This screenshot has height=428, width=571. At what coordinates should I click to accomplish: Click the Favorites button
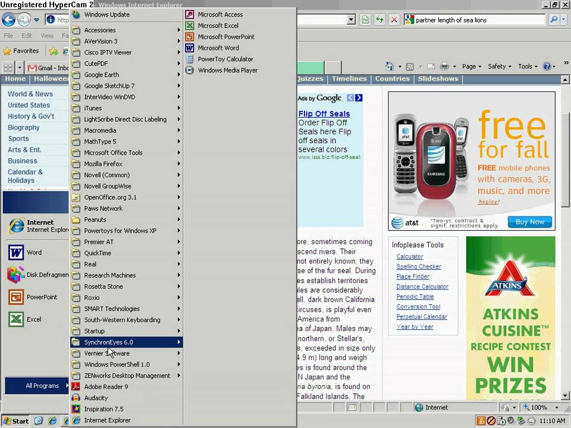click(x=21, y=51)
